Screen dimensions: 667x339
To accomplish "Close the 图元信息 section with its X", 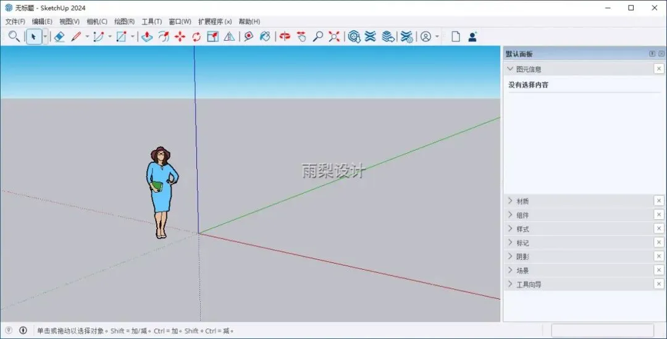I will click(659, 69).
